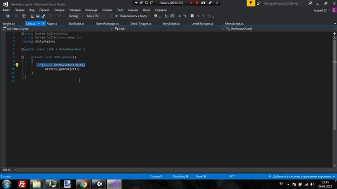Open the Справка menu
This screenshot has height=189, width=337.
coord(161,10)
